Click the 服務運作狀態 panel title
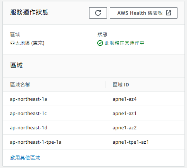187x168 pixels. click(x=29, y=12)
